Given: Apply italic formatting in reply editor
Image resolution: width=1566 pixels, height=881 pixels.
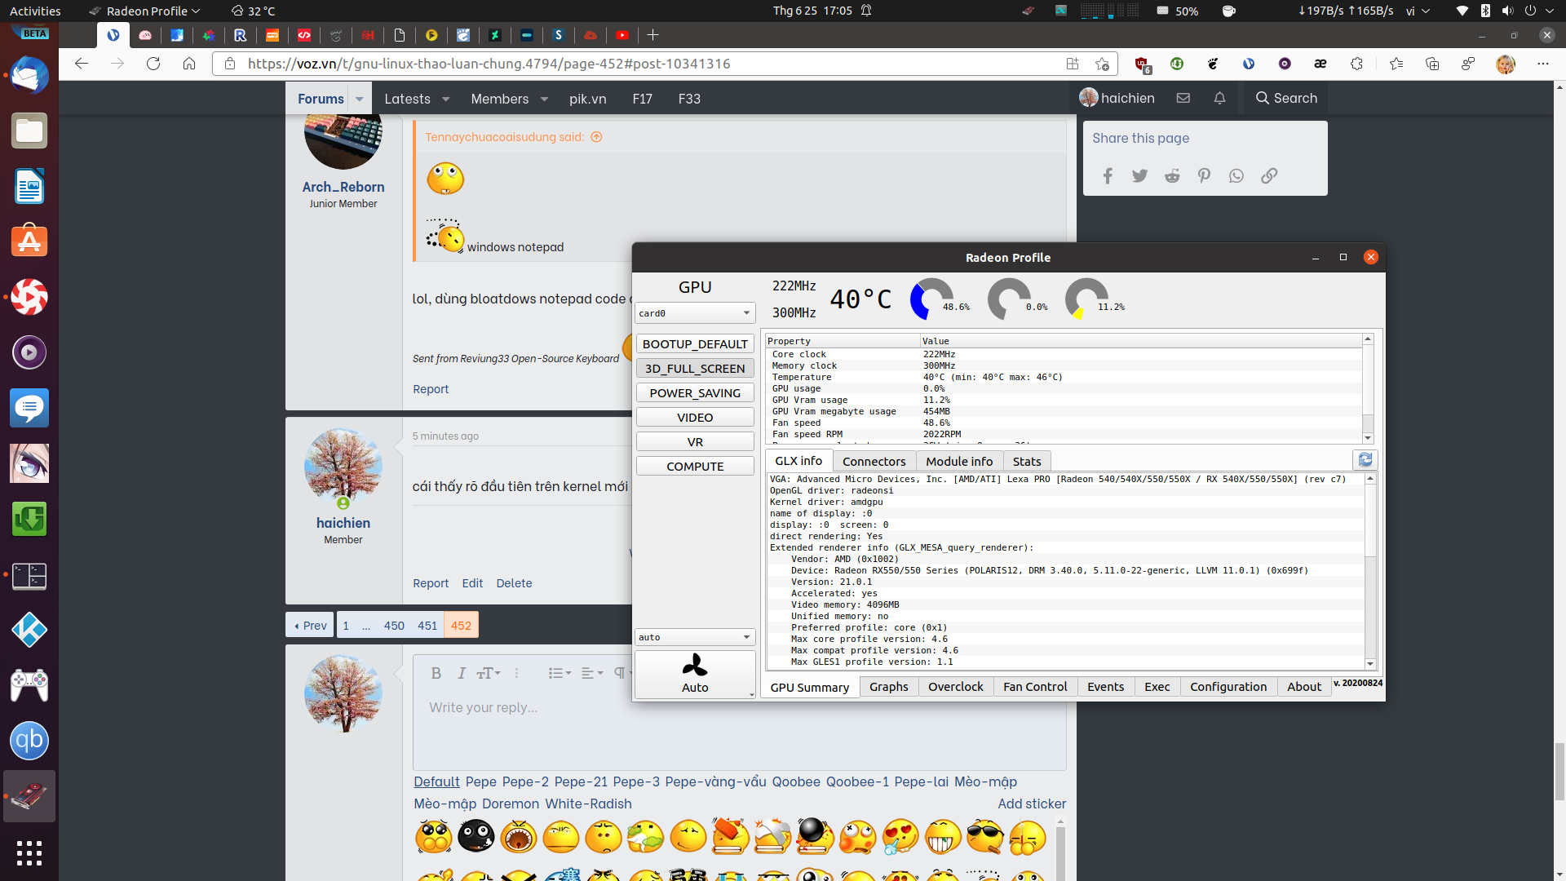Looking at the screenshot, I should pos(461,673).
